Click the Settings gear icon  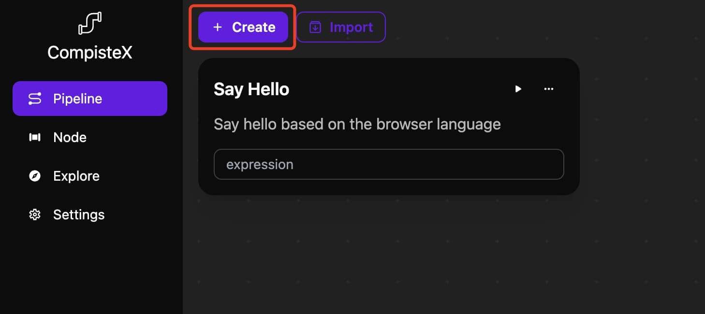35,214
